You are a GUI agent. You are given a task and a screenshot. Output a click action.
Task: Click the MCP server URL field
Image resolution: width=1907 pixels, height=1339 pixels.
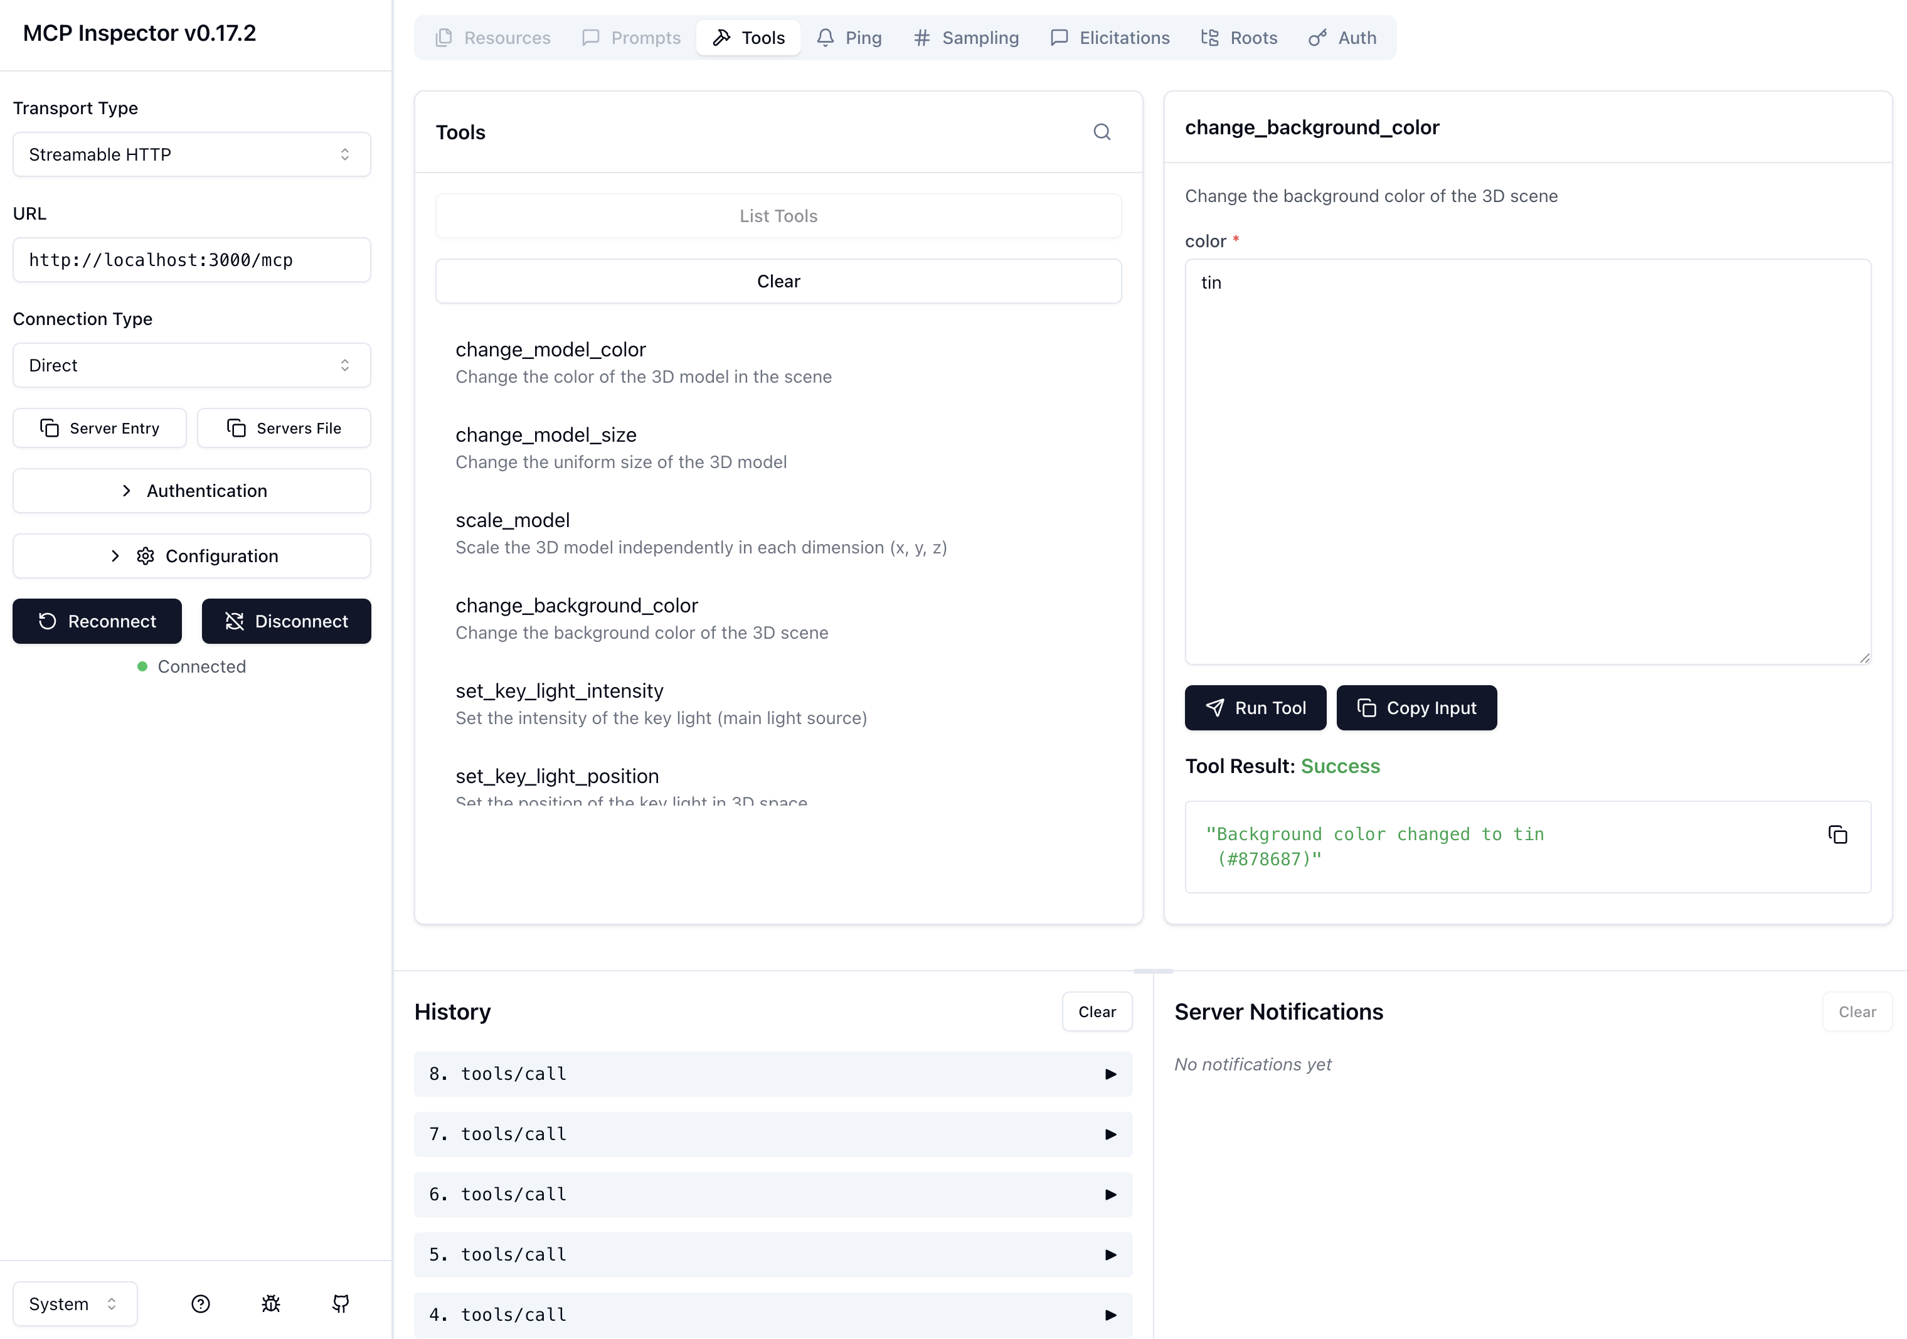tap(191, 259)
